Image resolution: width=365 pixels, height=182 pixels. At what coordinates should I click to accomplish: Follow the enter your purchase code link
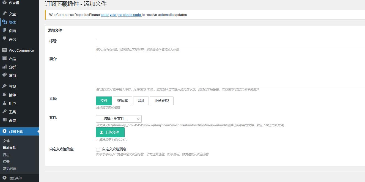point(121,15)
